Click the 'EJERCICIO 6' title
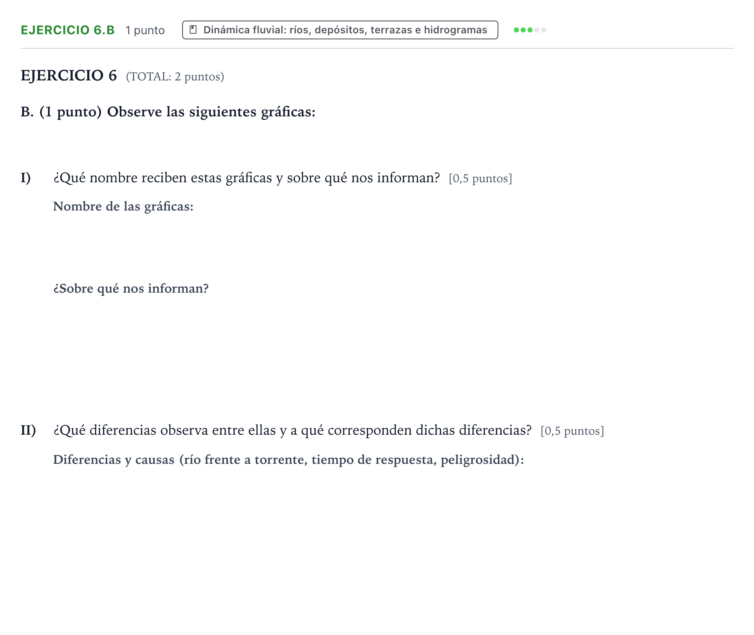 coord(69,75)
